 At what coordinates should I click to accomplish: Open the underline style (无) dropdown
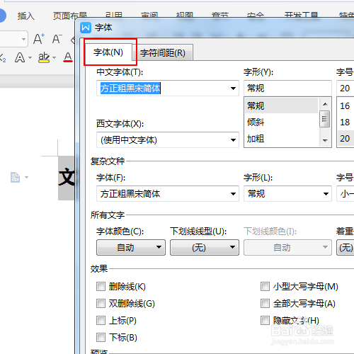coord(205,248)
